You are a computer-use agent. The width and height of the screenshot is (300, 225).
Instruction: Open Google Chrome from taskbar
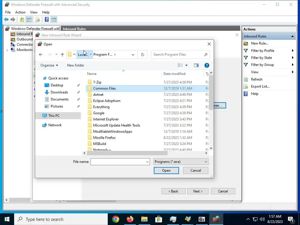coord(115,219)
